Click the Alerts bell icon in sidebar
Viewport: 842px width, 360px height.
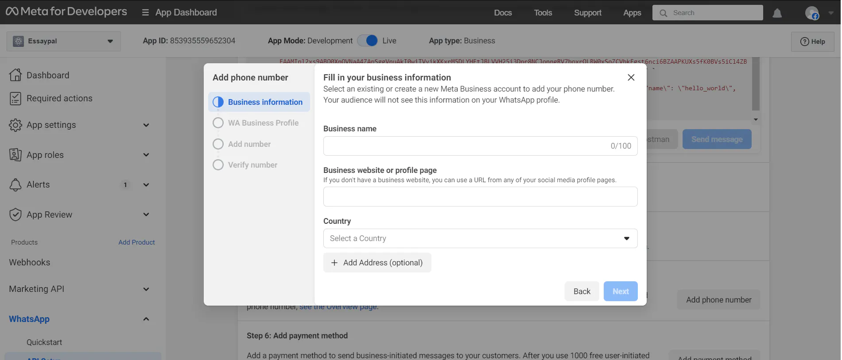click(x=16, y=185)
